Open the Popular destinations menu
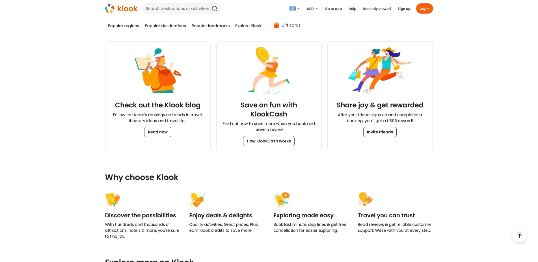Screen dimensions: 538x262 (x=165, y=26)
